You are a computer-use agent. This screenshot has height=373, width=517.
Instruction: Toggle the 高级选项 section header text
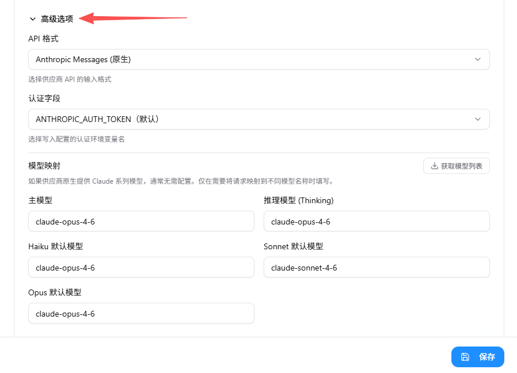click(x=57, y=19)
